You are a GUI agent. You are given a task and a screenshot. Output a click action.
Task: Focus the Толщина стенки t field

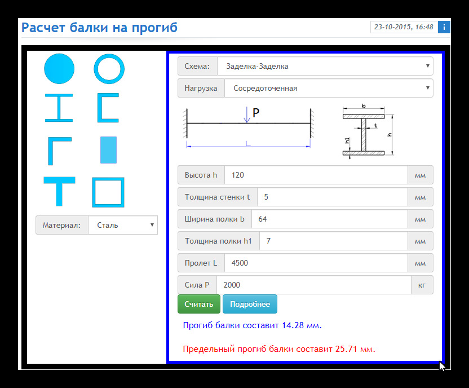pos(332,197)
